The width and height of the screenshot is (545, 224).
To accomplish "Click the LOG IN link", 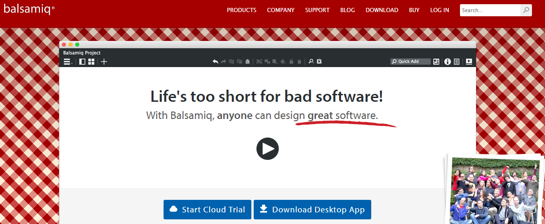I will tap(440, 10).
